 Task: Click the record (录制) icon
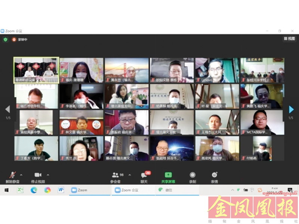coord(192,176)
